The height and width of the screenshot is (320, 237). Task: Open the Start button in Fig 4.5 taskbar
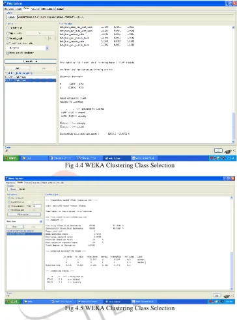(x=13, y=302)
